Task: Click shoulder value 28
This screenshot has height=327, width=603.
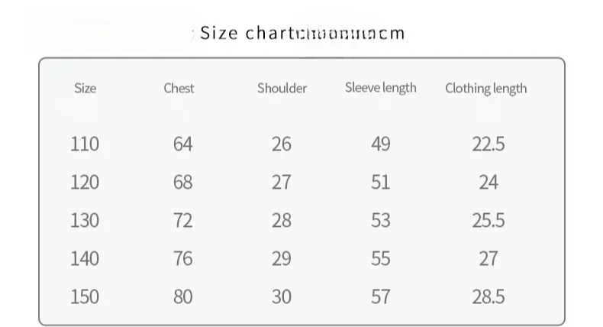Action: point(282,220)
